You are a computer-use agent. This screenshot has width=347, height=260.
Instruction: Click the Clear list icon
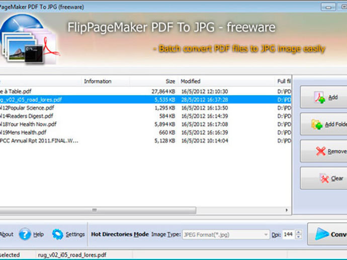[x=324, y=178]
